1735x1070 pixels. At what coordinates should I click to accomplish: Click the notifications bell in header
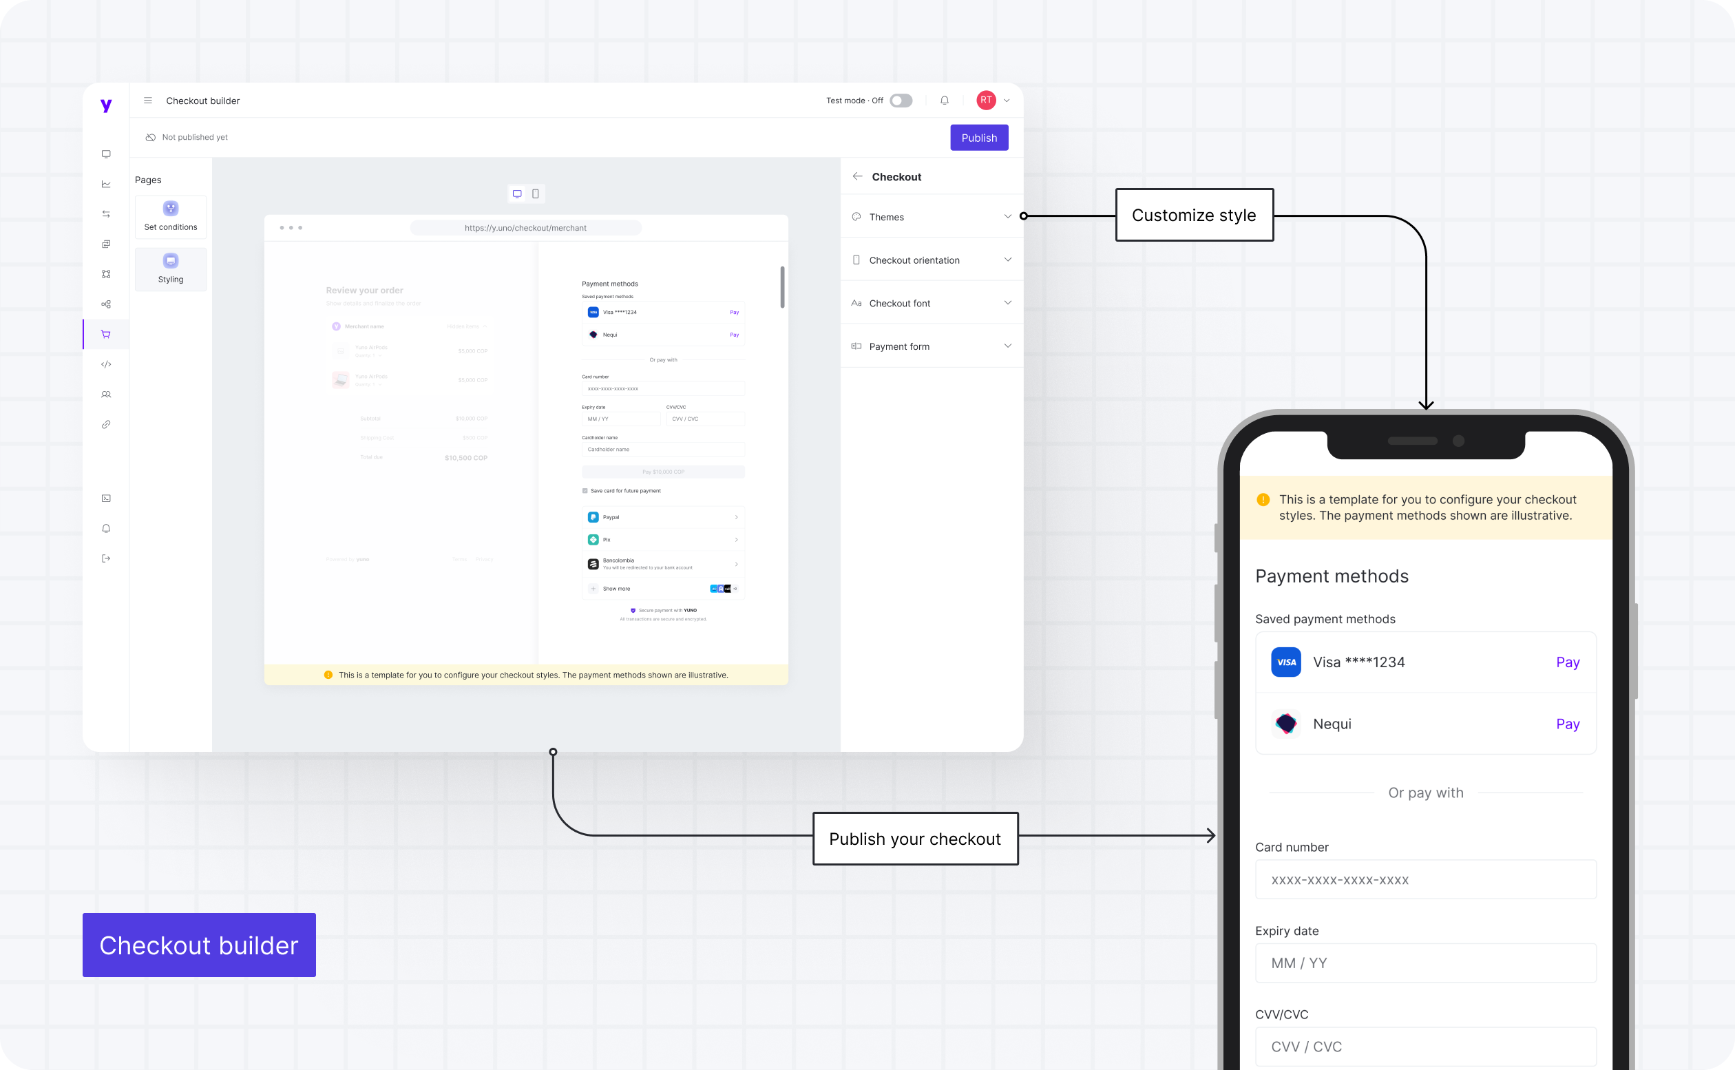click(944, 101)
